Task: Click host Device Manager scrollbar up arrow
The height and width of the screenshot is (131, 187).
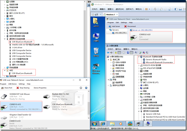Action: [85, 2]
